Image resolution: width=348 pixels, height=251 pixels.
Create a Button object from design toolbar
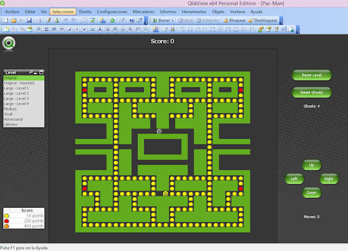(x=92, y=29)
